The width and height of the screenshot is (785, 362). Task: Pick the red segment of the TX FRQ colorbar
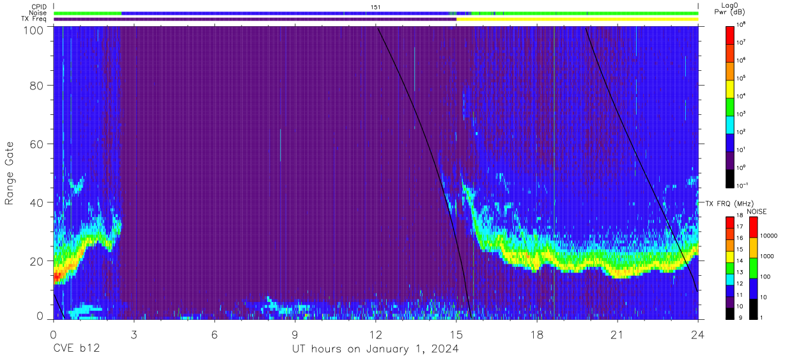pos(731,222)
